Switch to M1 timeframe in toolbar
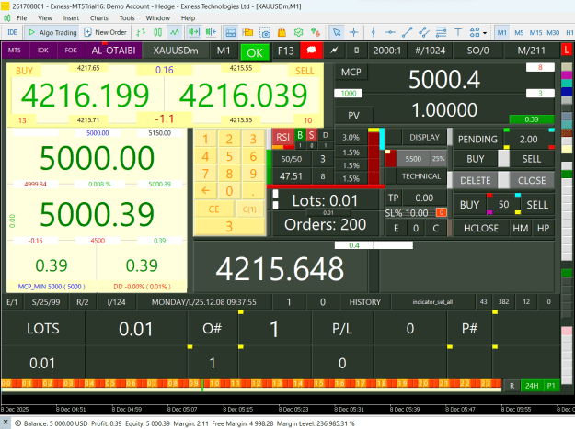The image size is (575, 429). click(502, 32)
